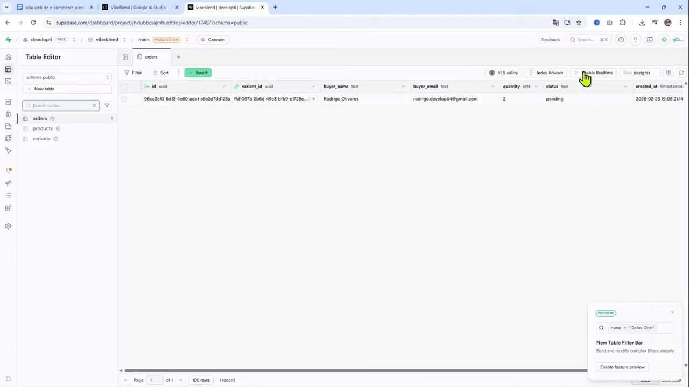Open project settings via the gear icon

[8, 226]
